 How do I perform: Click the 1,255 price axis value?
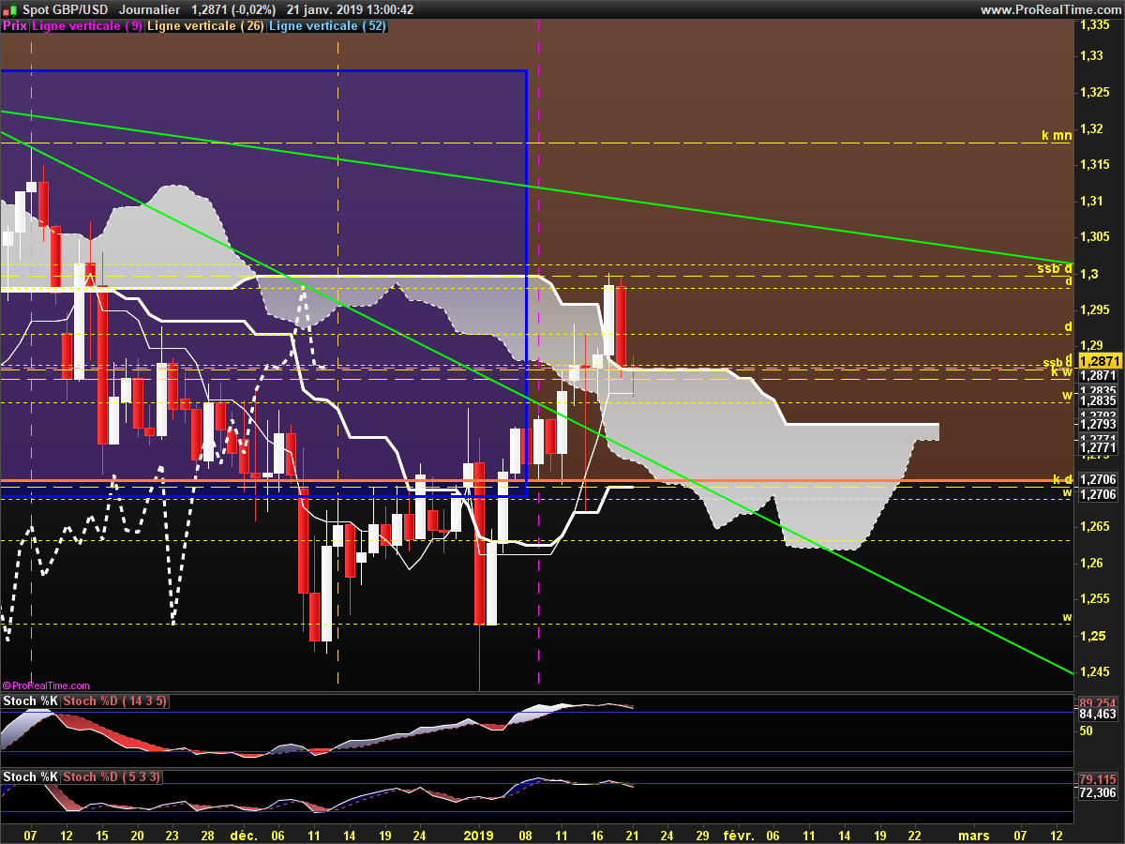pos(1094,599)
